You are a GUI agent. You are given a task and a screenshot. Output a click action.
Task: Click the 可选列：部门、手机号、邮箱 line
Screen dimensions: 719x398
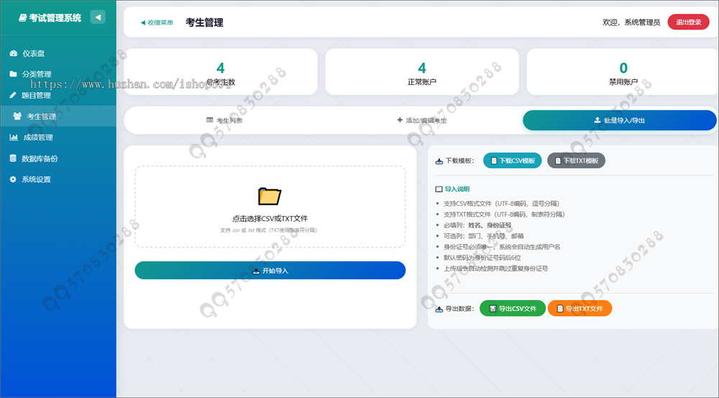(483, 236)
